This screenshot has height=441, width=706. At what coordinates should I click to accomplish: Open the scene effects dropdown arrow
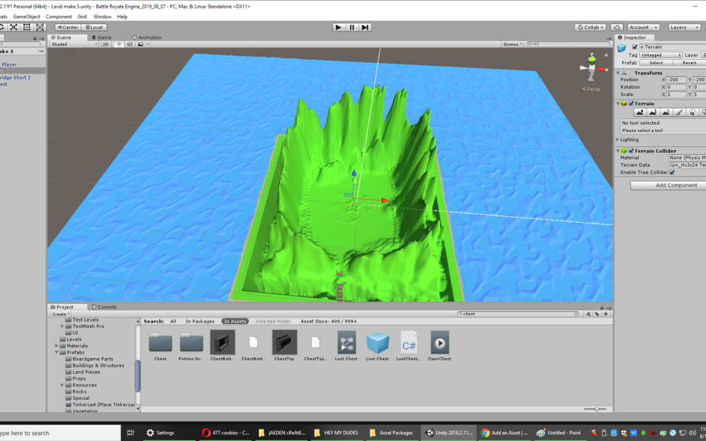point(147,44)
